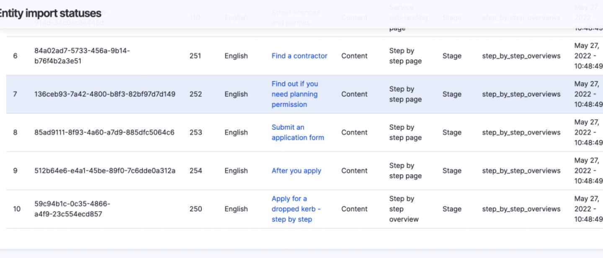Click the 'Submit an application form' link
The width and height of the screenshot is (603, 258).
click(297, 133)
